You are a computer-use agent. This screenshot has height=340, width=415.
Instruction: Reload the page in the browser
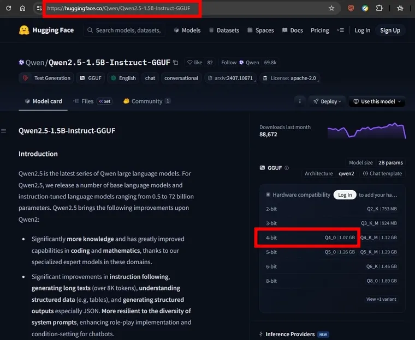(x=8, y=8)
